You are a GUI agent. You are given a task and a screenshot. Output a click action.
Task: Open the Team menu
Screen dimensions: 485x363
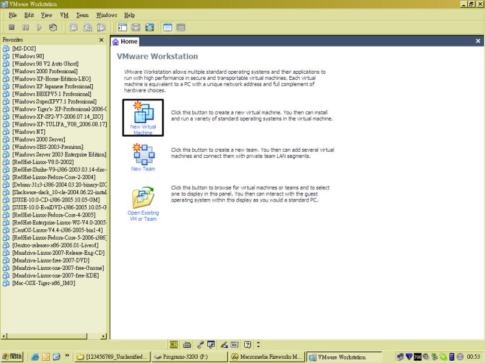coord(82,15)
